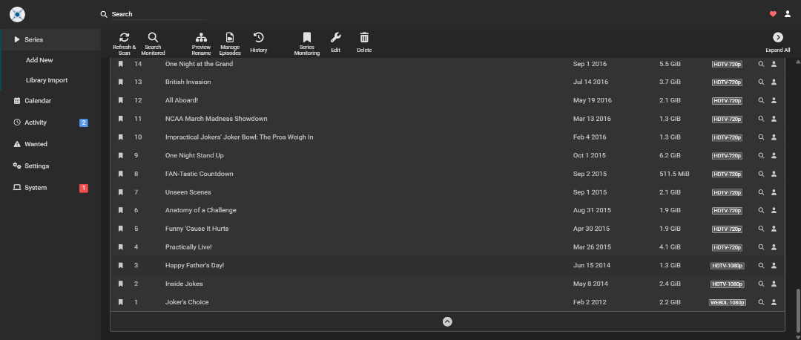Click the System alert badge 1

coord(84,188)
